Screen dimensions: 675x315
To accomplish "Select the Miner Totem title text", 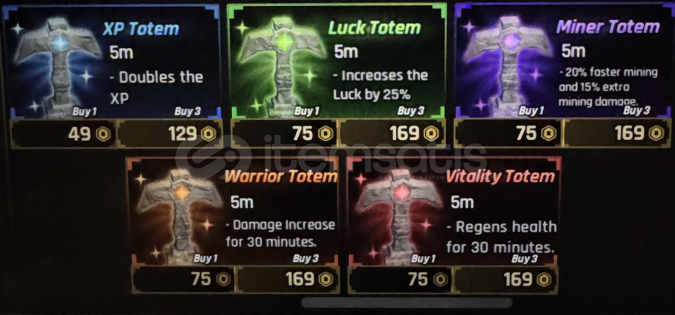I will pos(608,27).
